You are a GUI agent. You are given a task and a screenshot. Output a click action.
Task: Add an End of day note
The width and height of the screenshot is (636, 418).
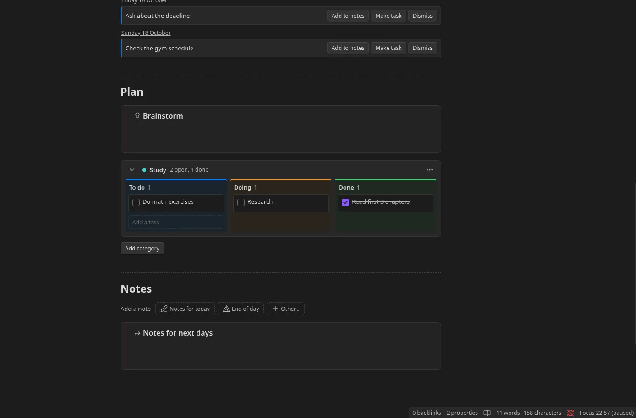(241, 309)
